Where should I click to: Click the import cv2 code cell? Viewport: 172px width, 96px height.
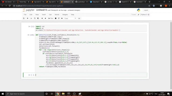click(91, 28)
